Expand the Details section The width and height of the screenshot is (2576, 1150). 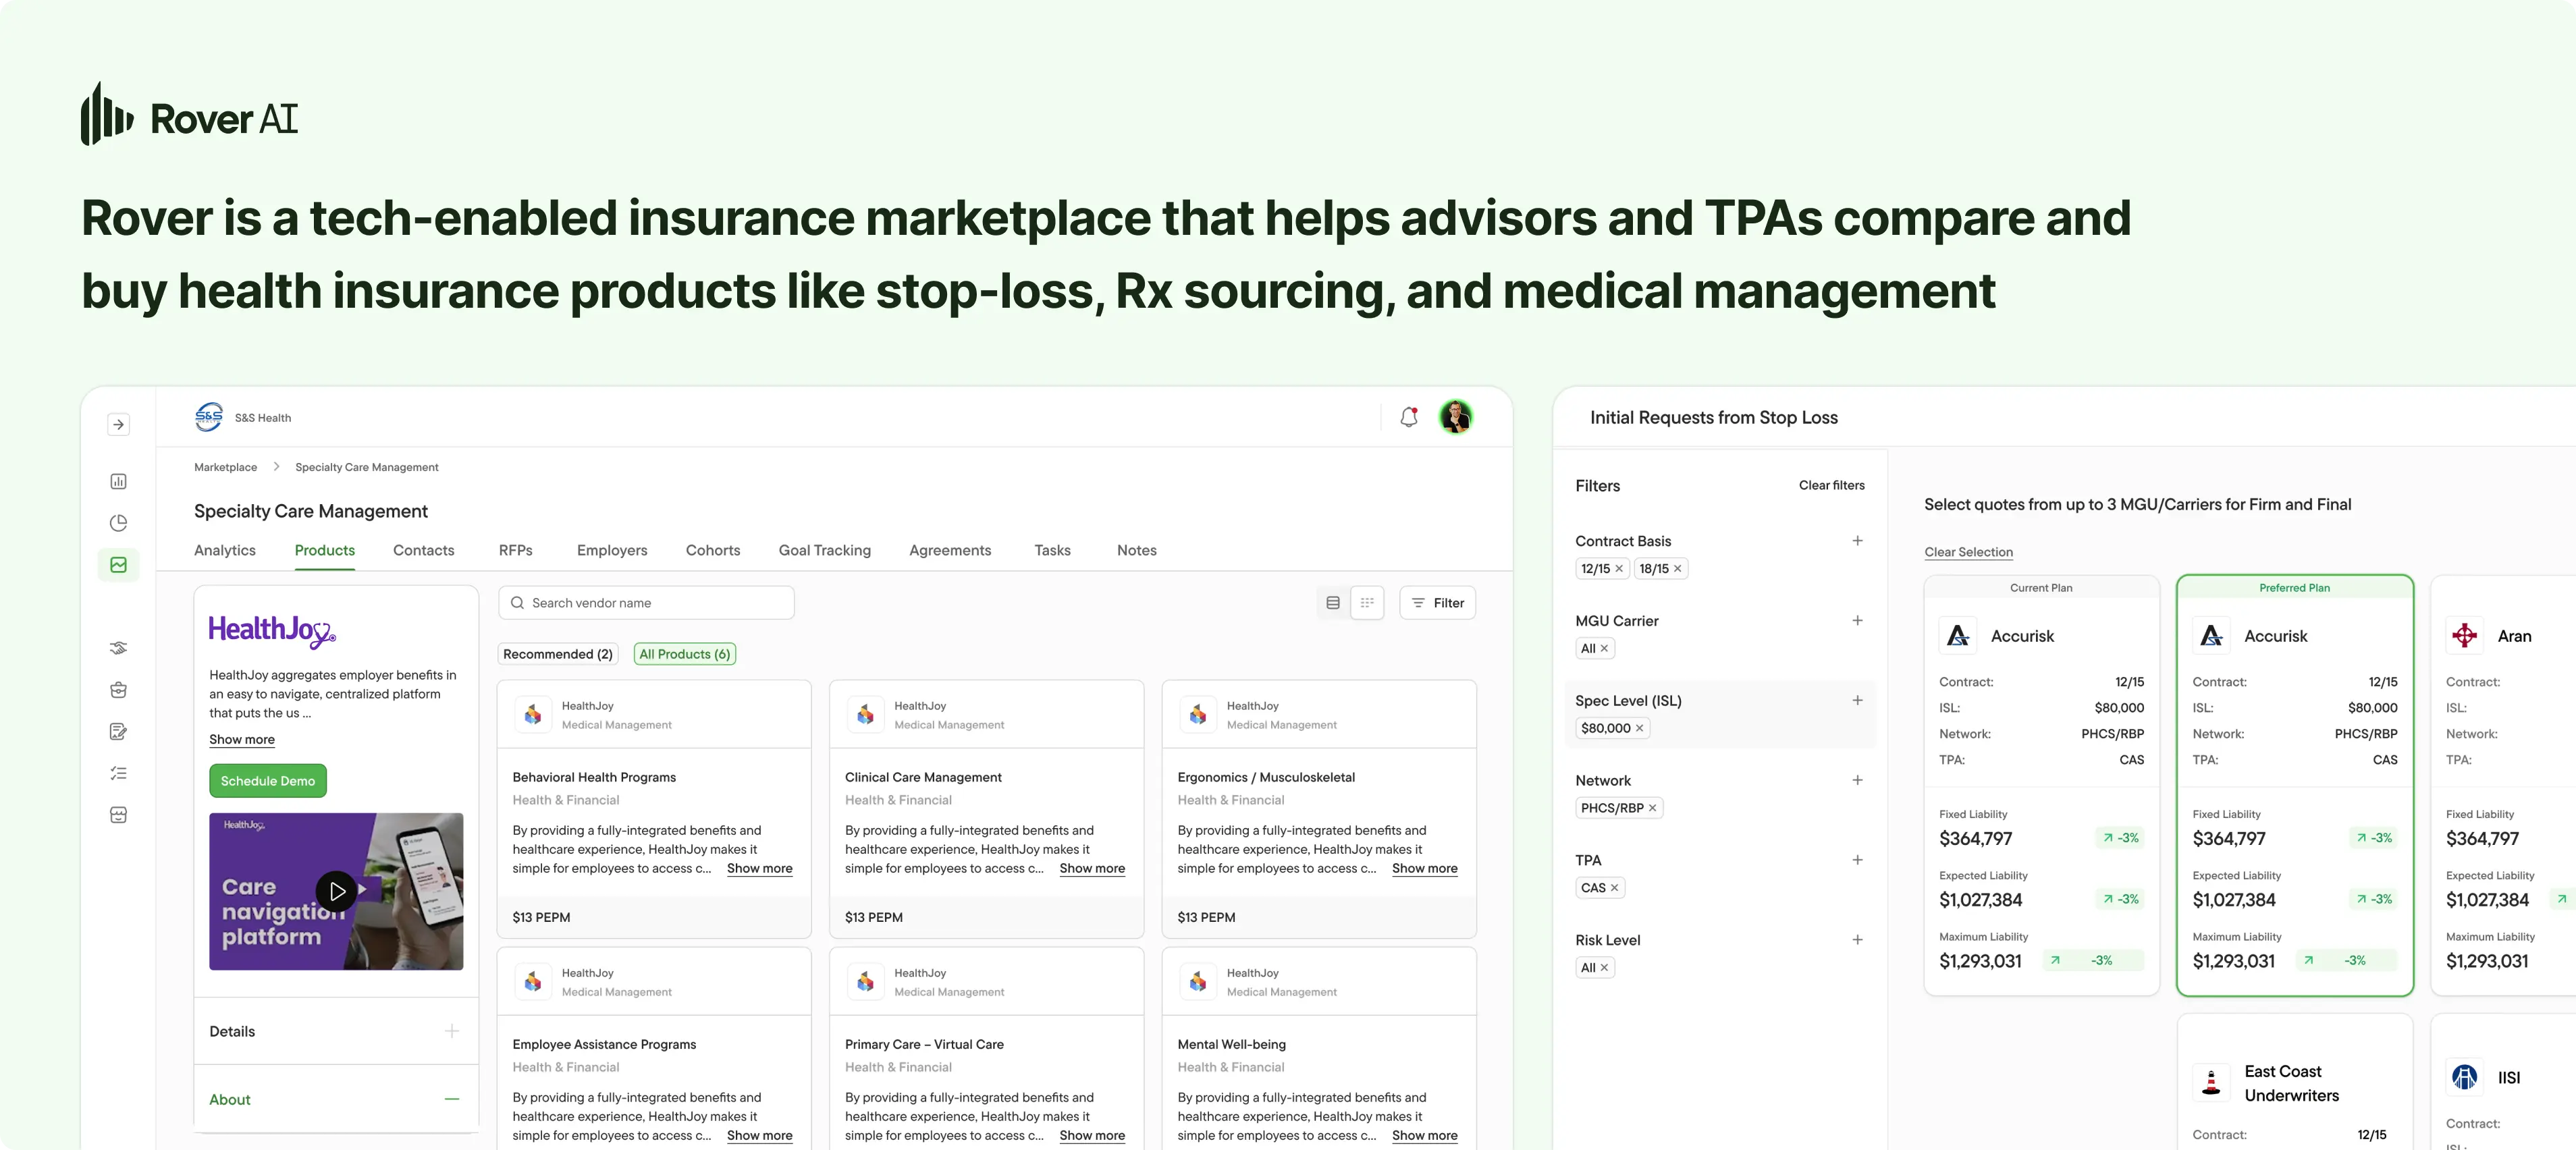[x=452, y=1031]
